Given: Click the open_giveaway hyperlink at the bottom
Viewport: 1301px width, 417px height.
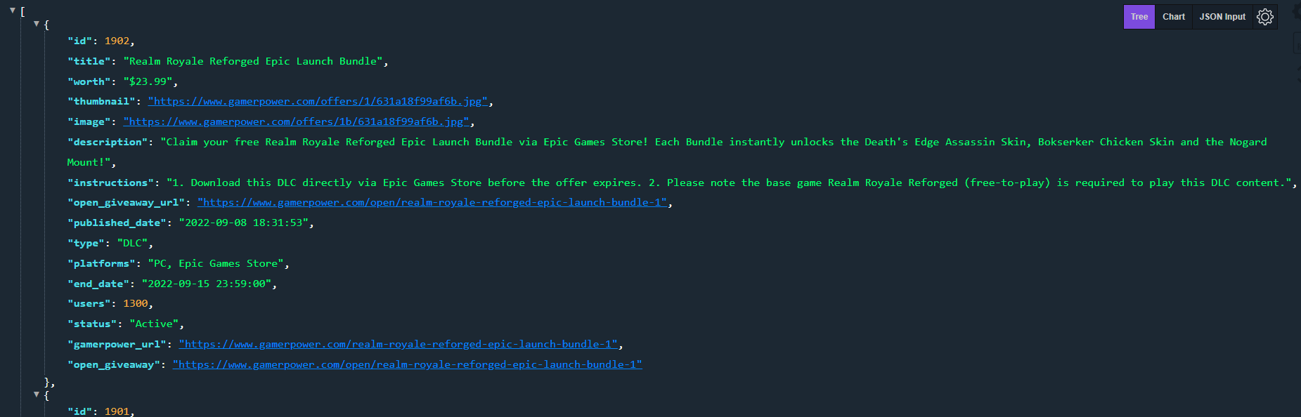Looking at the screenshot, I should tap(407, 364).
